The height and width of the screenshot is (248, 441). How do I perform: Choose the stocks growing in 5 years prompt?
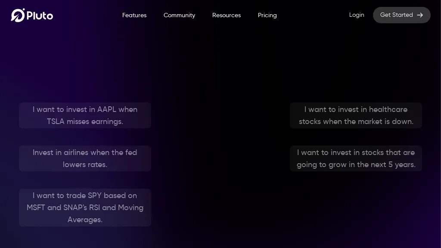tap(356, 158)
